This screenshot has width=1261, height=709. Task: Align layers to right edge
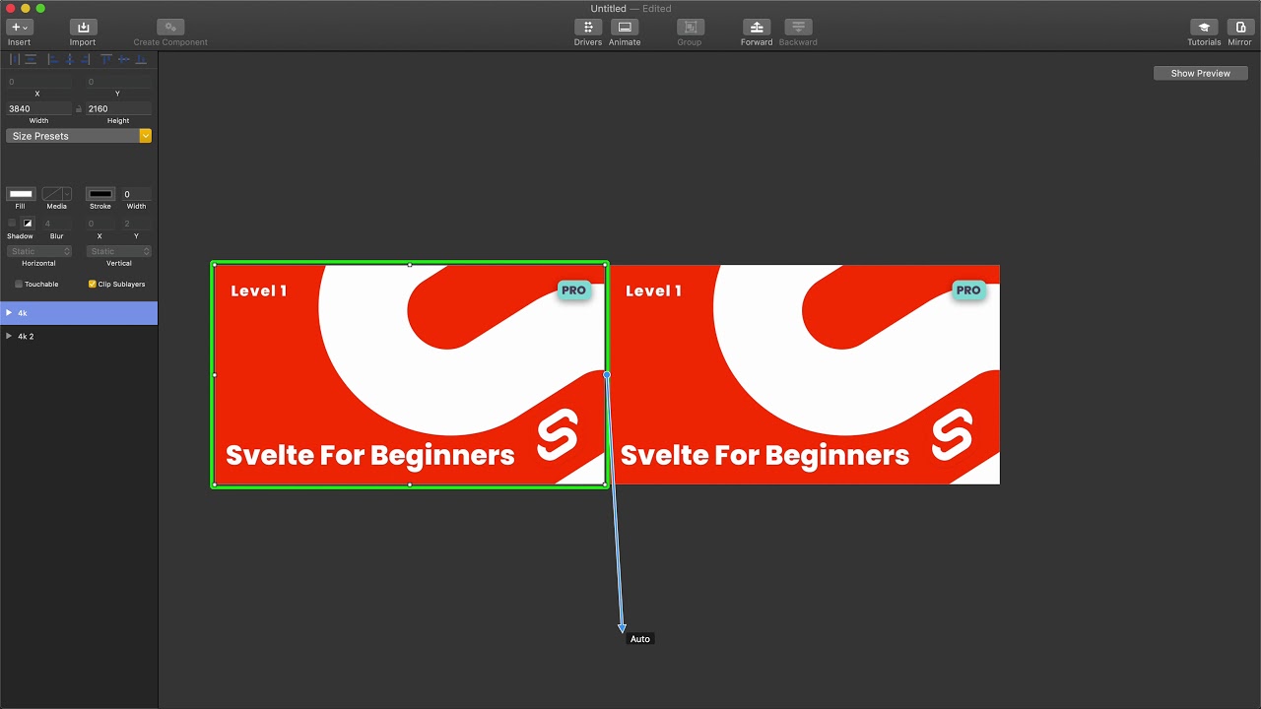coord(85,60)
